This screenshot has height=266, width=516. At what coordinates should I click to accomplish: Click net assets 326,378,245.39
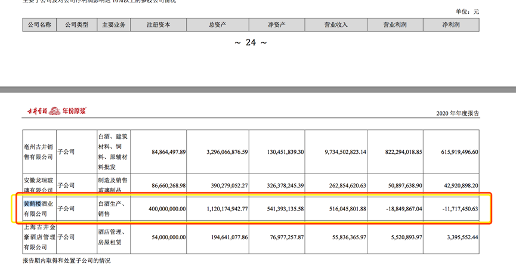(286, 185)
